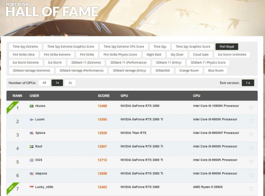Image resolution: width=265 pixels, height=196 pixels.
Task: Open the 12807 score result
Action: coord(102,147)
